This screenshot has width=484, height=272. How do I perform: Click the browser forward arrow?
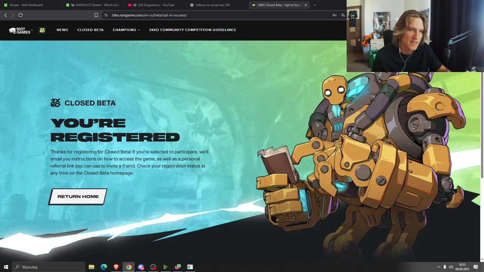13,15
